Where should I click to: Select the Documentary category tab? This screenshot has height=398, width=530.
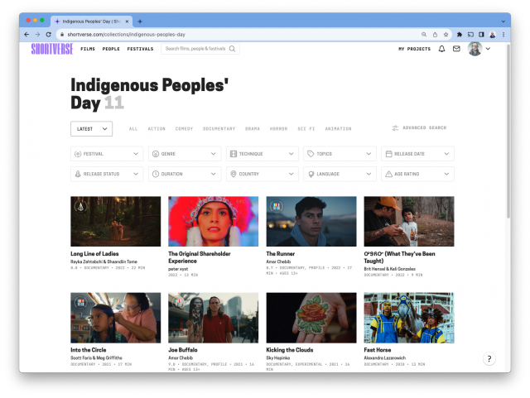219,129
